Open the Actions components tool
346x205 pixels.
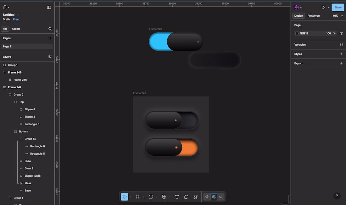[x=196, y=197]
